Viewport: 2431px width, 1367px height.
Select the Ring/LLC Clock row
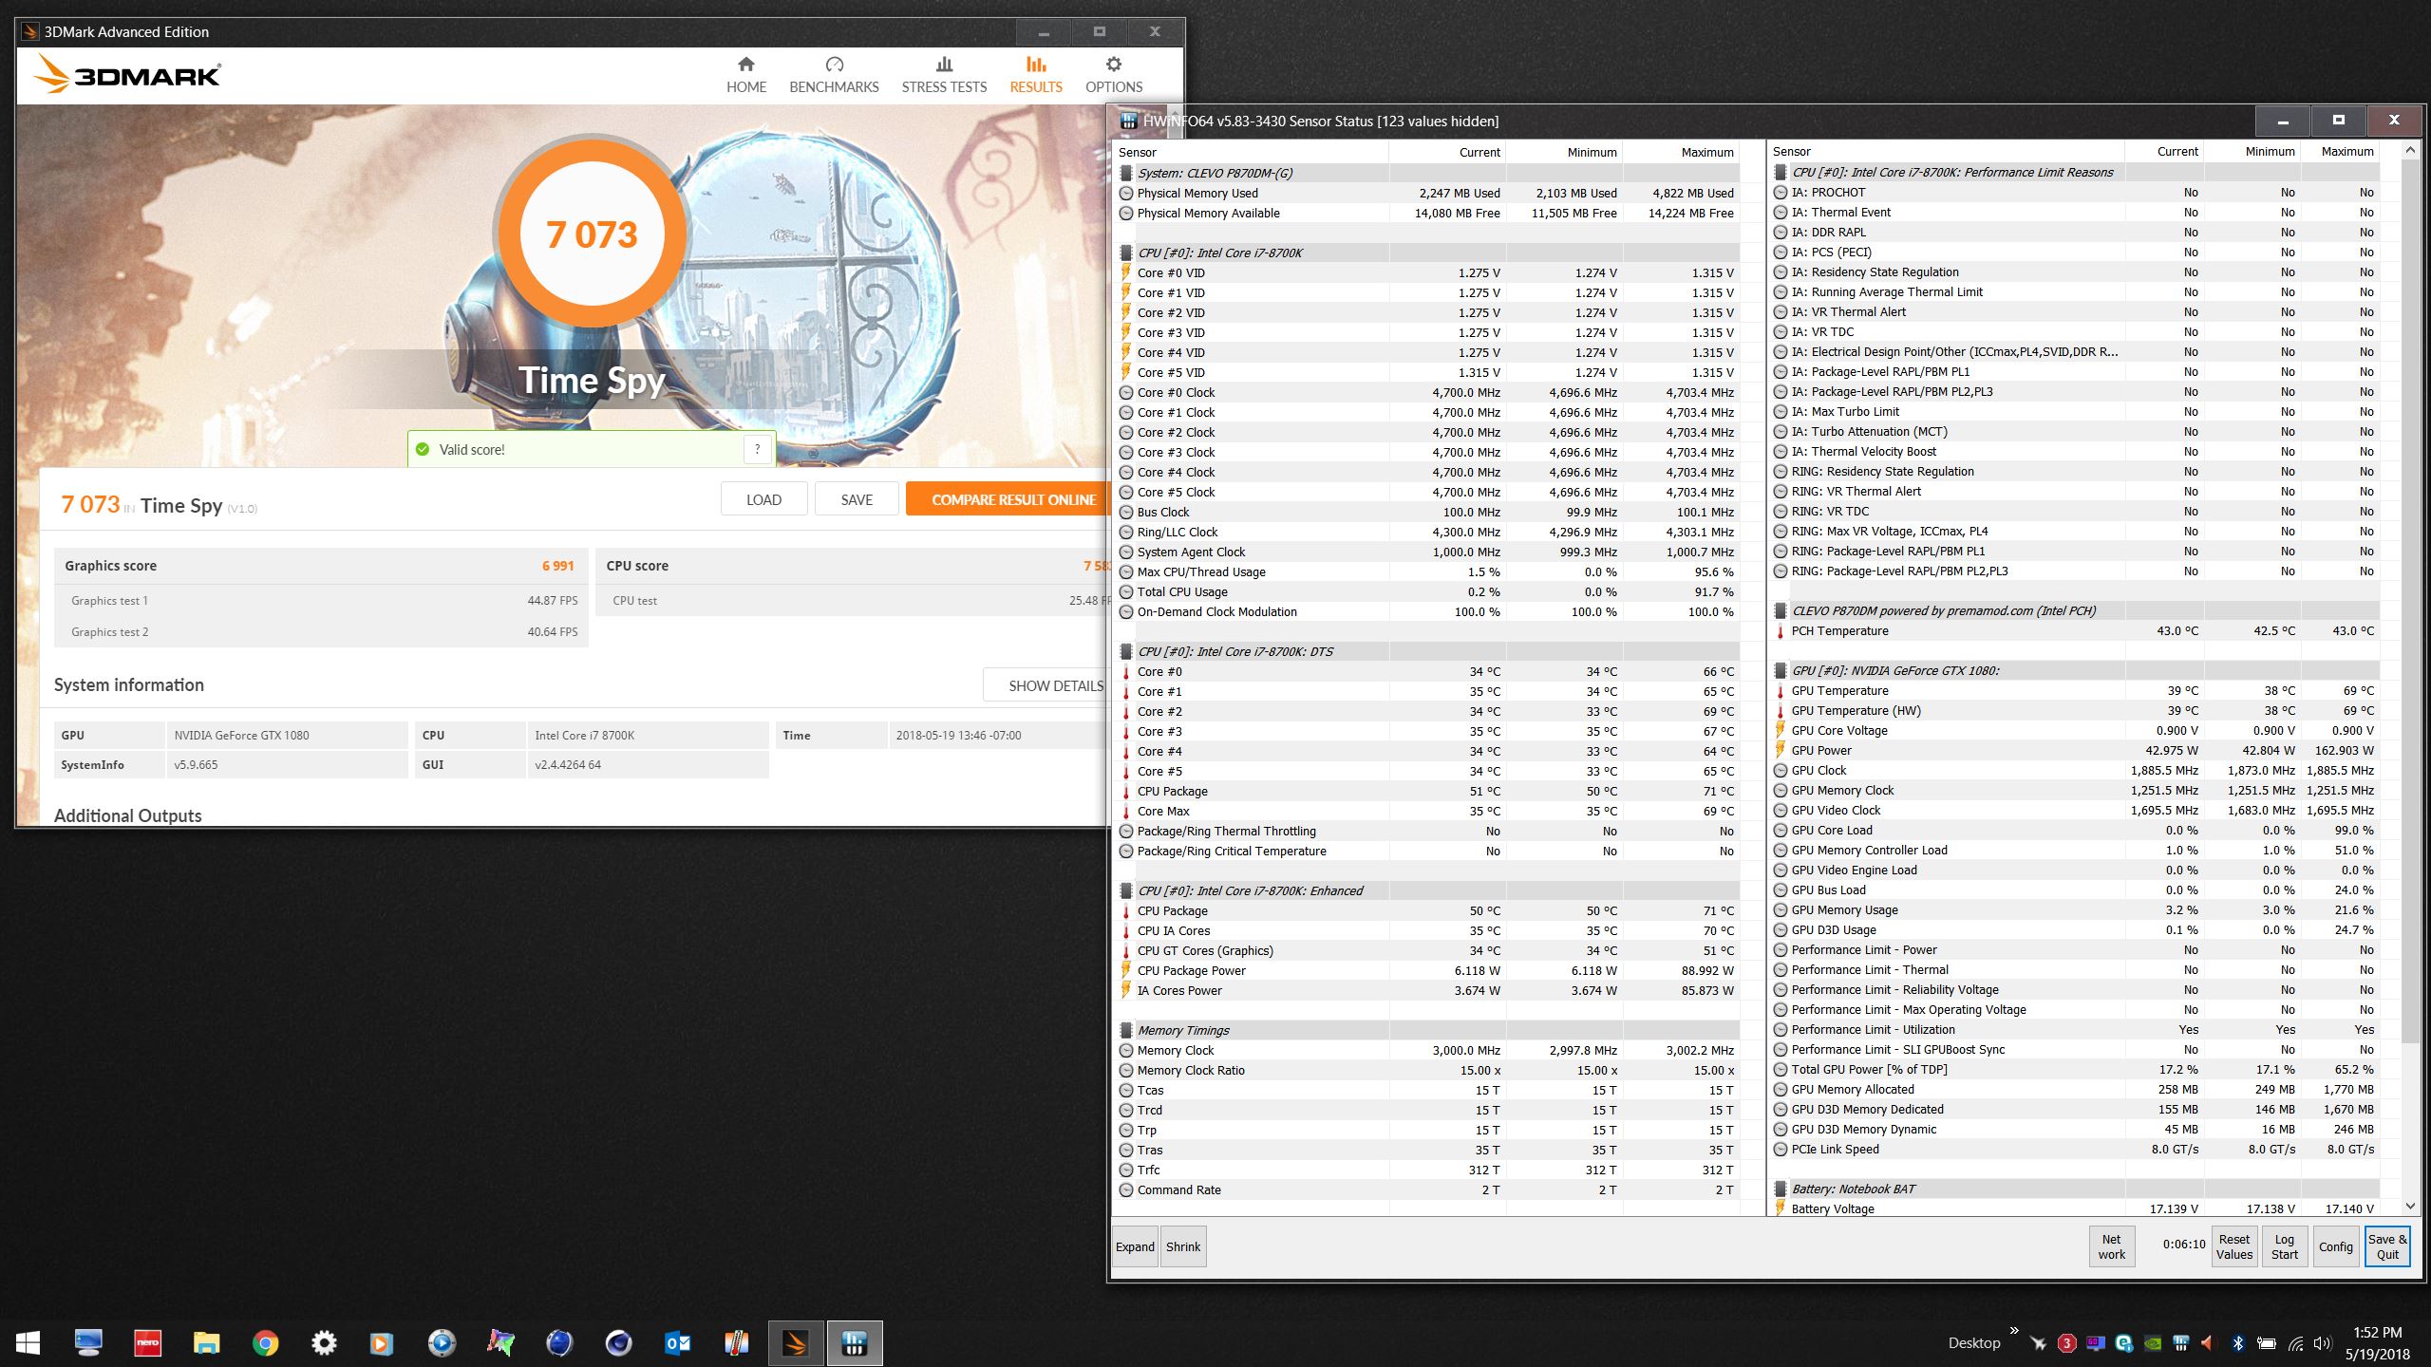coord(1427,532)
